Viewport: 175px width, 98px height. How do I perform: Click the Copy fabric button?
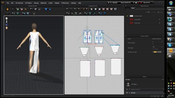coord(154,12)
